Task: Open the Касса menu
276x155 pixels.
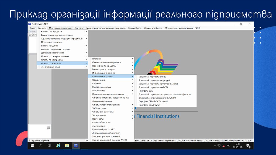Action: pos(33,28)
